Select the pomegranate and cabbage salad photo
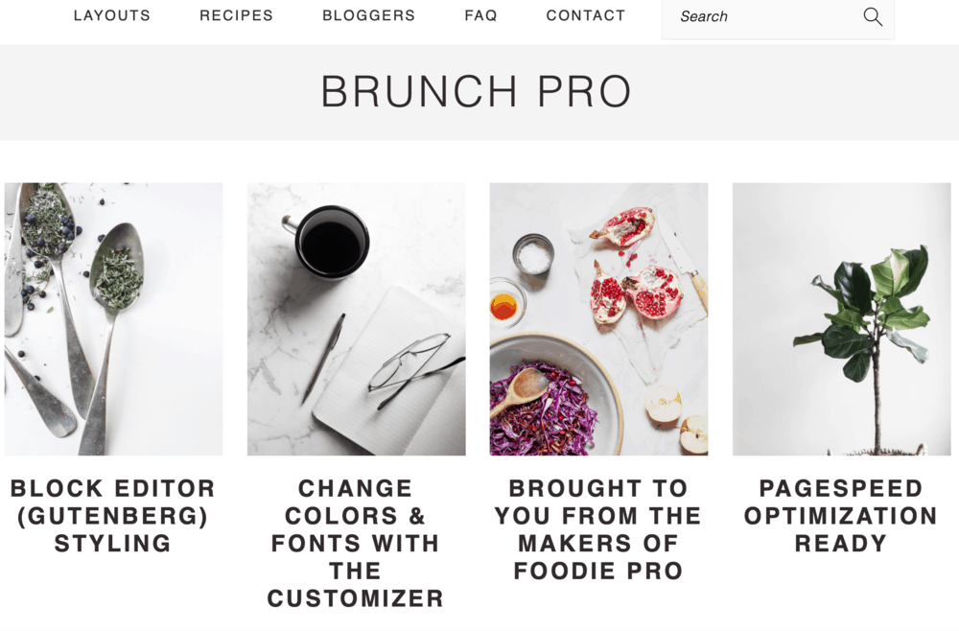Image resolution: width=959 pixels, height=631 pixels. 597,318
